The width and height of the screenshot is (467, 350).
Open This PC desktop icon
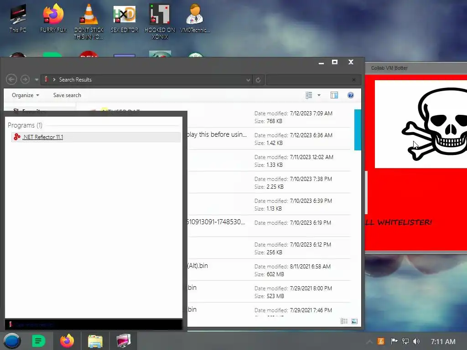(x=18, y=18)
